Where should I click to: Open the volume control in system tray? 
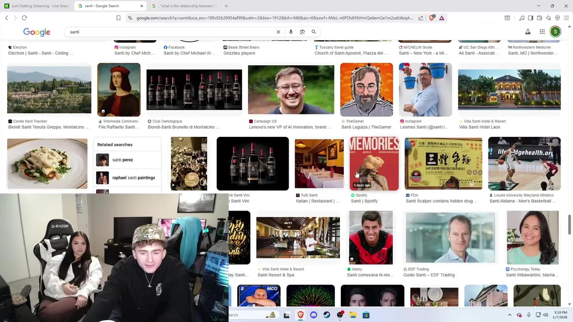click(x=545, y=315)
